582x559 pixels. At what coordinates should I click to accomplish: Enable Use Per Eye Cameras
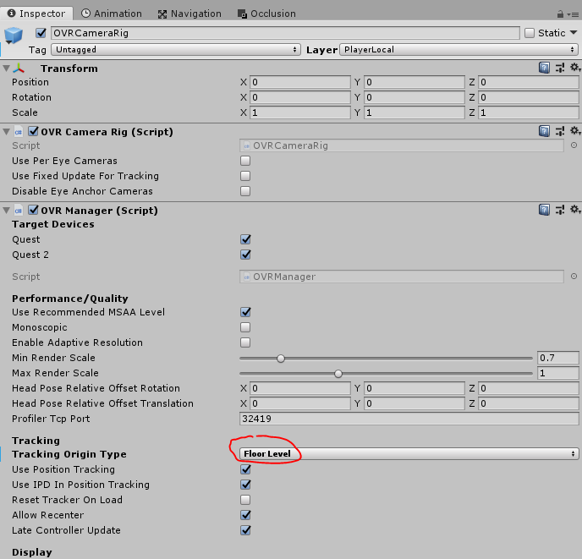pyautogui.click(x=245, y=161)
